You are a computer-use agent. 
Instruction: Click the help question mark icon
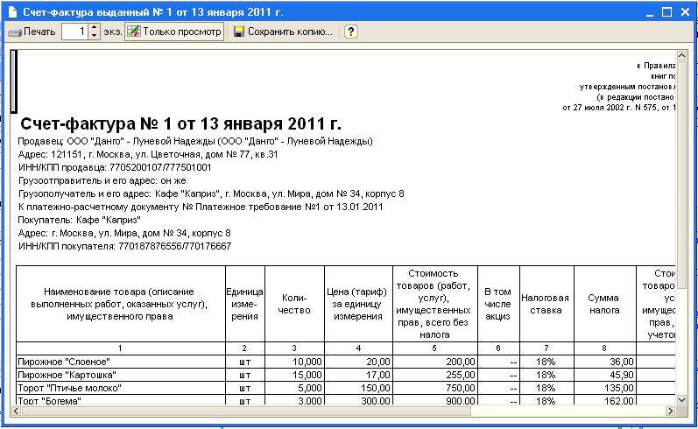coord(350,32)
